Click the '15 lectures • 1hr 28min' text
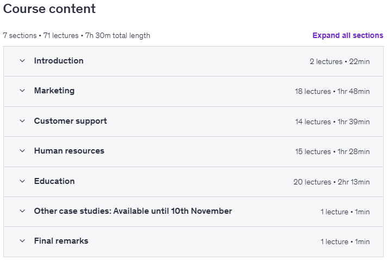This screenshot has width=387, height=261. pos(333,151)
